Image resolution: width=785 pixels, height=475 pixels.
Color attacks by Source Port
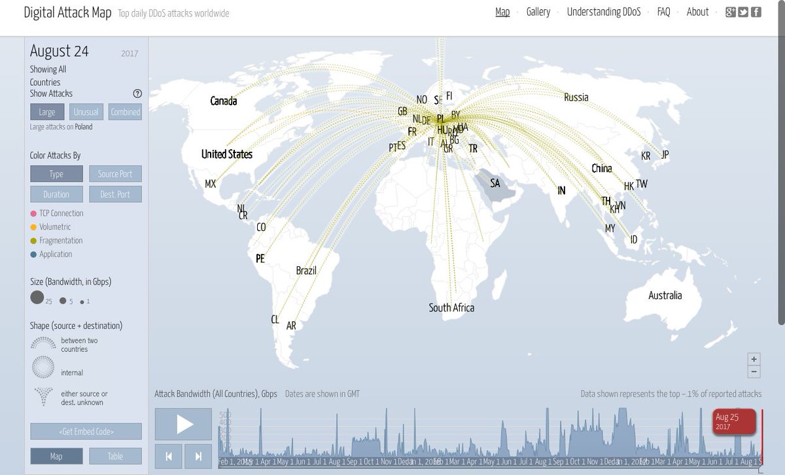[x=115, y=173]
